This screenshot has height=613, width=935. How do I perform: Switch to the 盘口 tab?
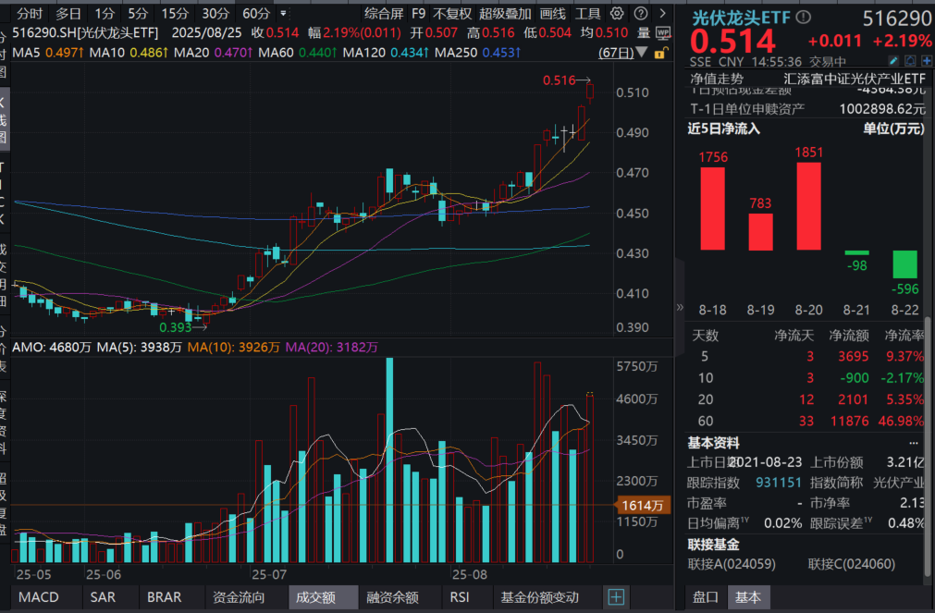coord(705,597)
